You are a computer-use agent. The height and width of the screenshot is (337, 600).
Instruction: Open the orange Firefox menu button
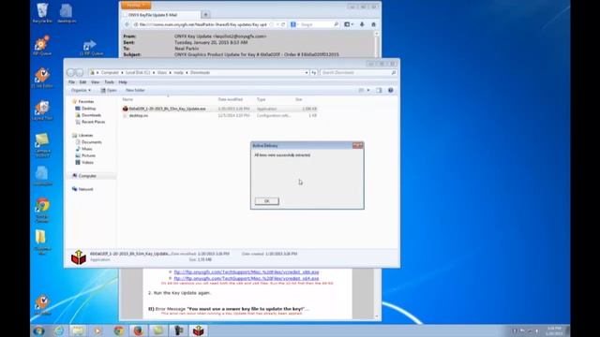[x=136, y=6]
